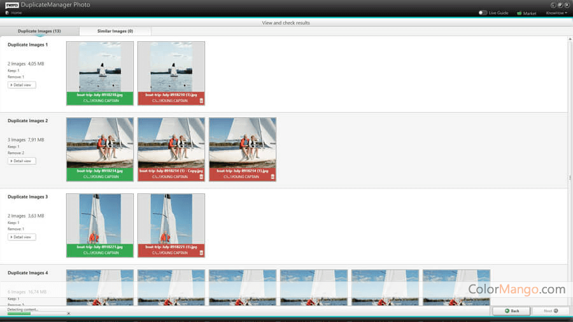The image size is (573, 322).
Task: Open the KnowHow dropdown menu
Action: click(556, 13)
